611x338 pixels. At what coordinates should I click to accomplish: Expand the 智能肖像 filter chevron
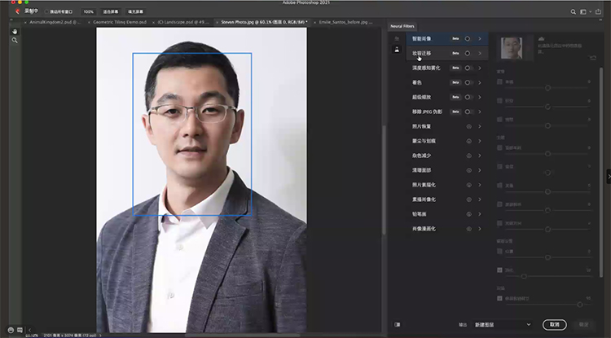[480, 38]
